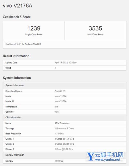Click the 'vivo V2178A' page title

click(x=18, y=6)
